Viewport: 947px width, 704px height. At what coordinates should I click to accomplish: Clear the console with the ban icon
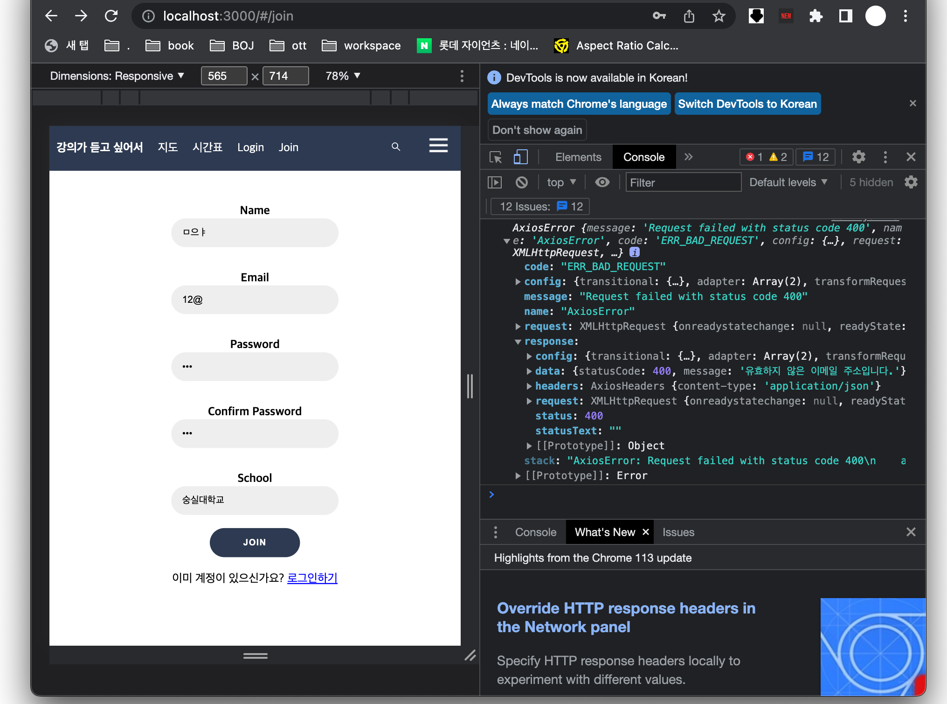[x=522, y=182]
